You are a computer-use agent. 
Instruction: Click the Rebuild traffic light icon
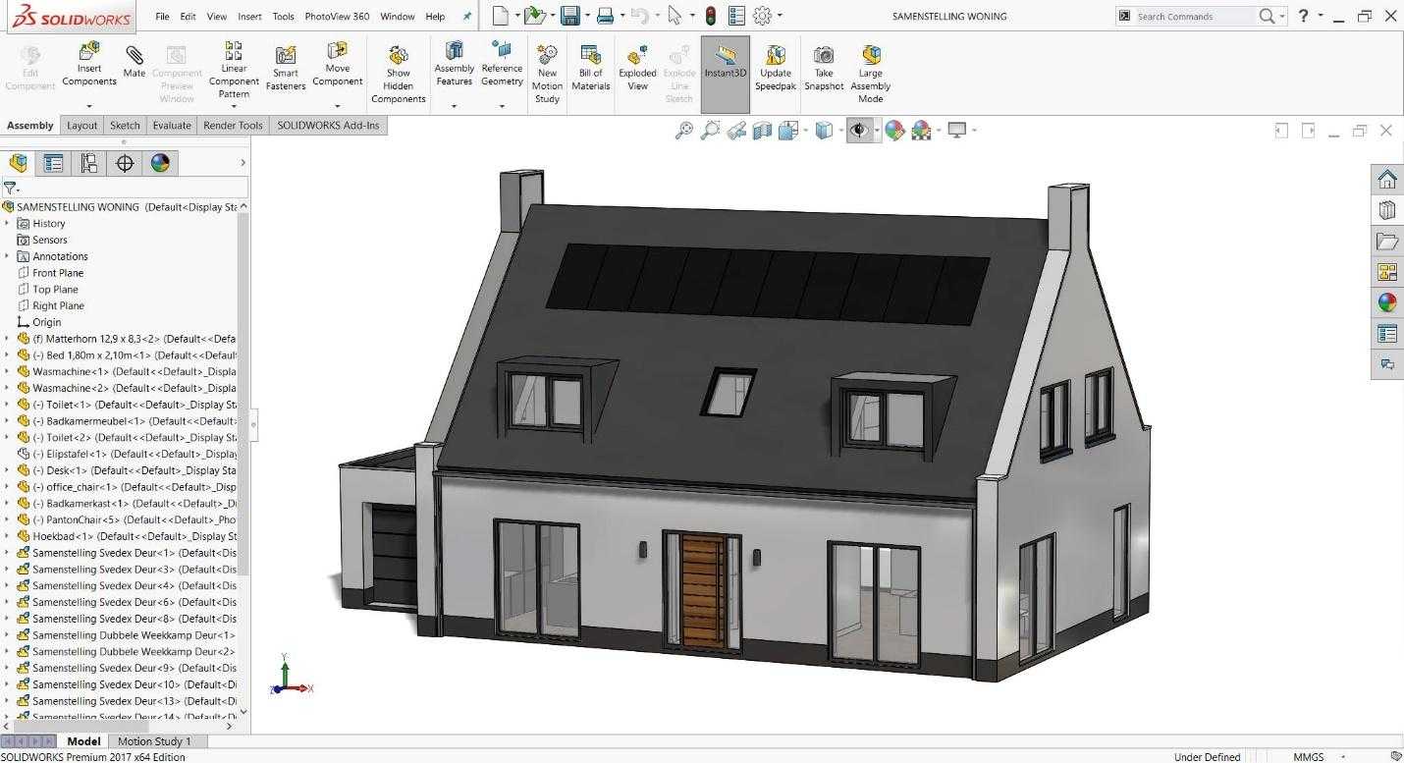point(710,16)
